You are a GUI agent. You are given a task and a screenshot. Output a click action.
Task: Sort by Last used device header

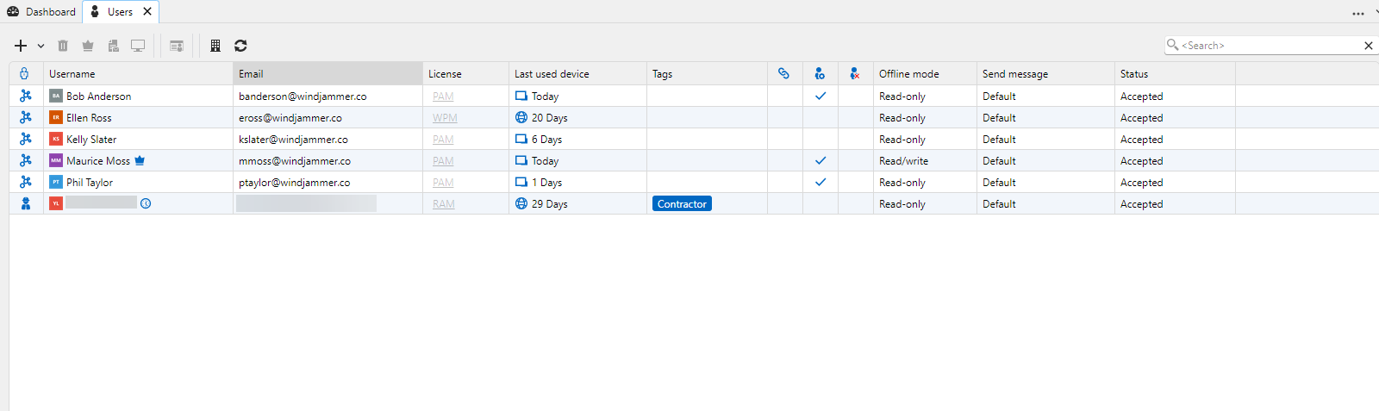pyautogui.click(x=577, y=74)
